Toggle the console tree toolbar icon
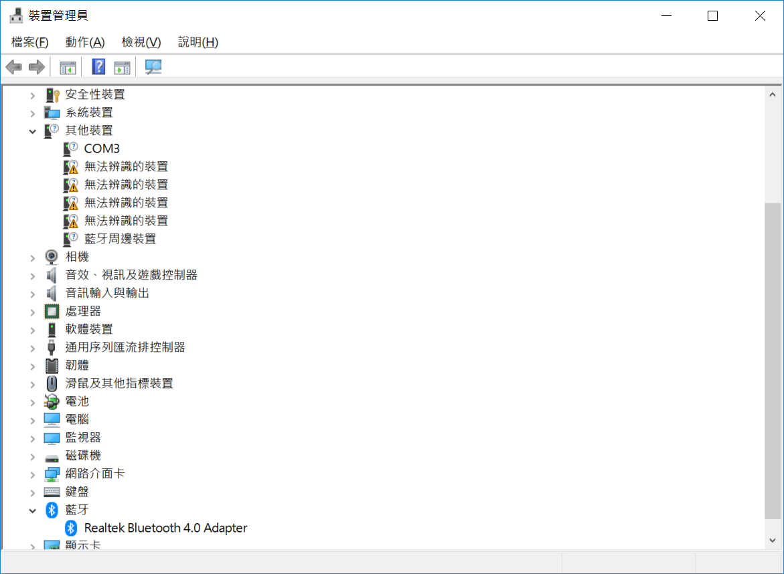This screenshot has height=574, width=784. pos(67,66)
